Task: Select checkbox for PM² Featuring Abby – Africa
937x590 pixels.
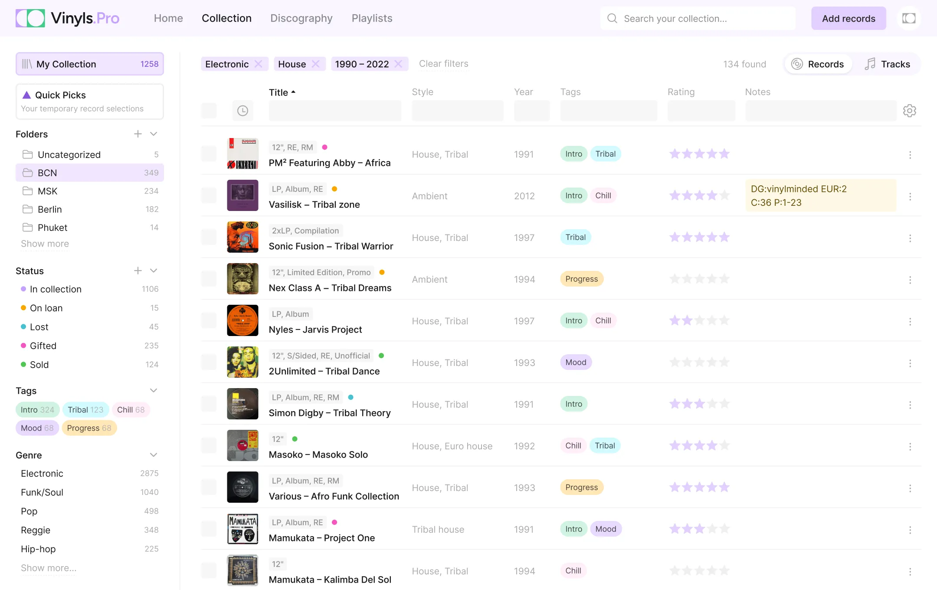Action: coord(209,154)
